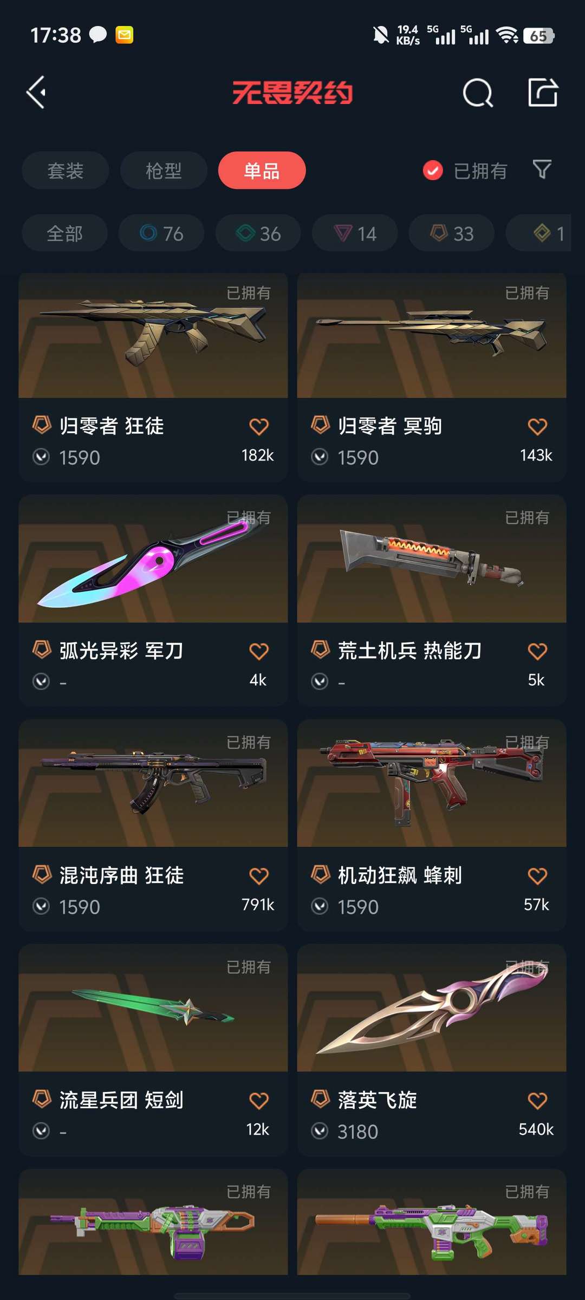Select the 全部 filter chip
Image resolution: width=585 pixels, height=1300 pixels.
[64, 233]
